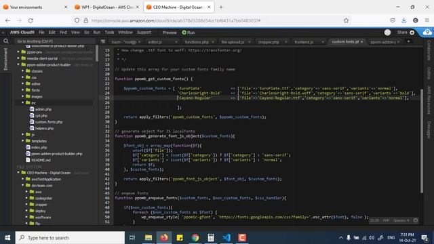Open Calculator from the taskbar
The width and height of the screenshot is (434, 244).
tap(211, 237)
